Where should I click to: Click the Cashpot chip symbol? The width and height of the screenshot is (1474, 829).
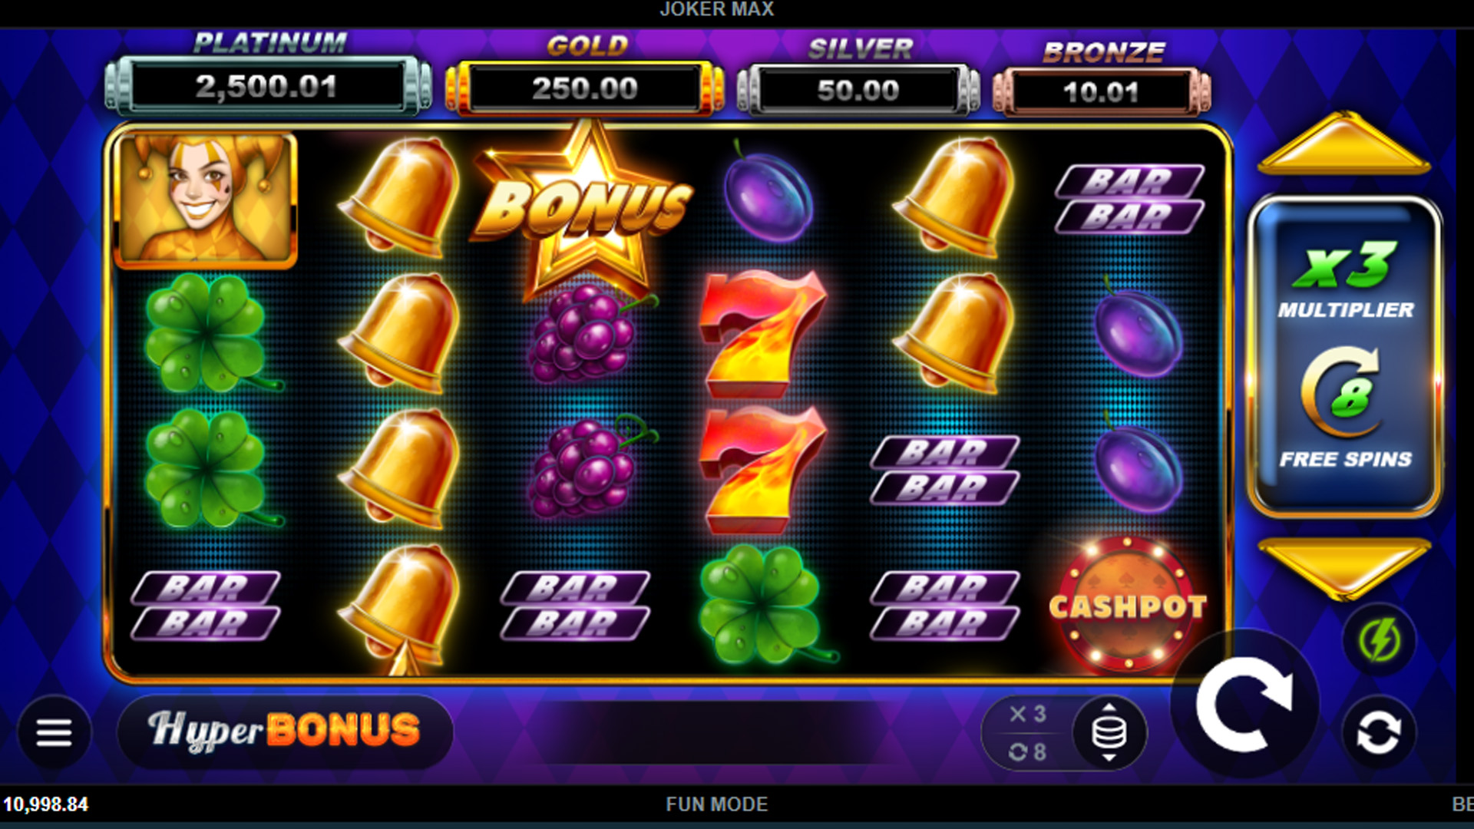[x=1127, y=606]
